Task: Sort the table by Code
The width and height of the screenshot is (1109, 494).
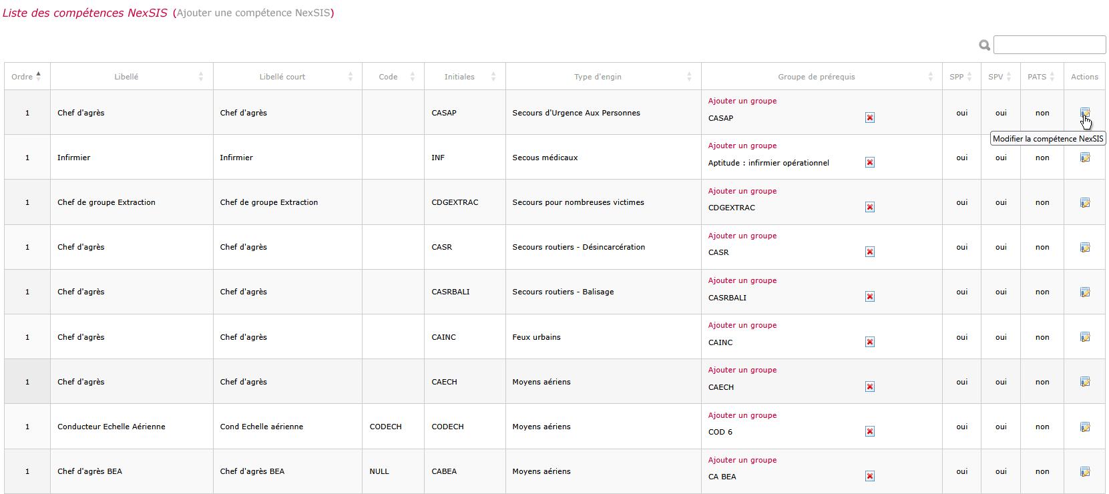Action: pyautogui.click(x=393, y=77)
